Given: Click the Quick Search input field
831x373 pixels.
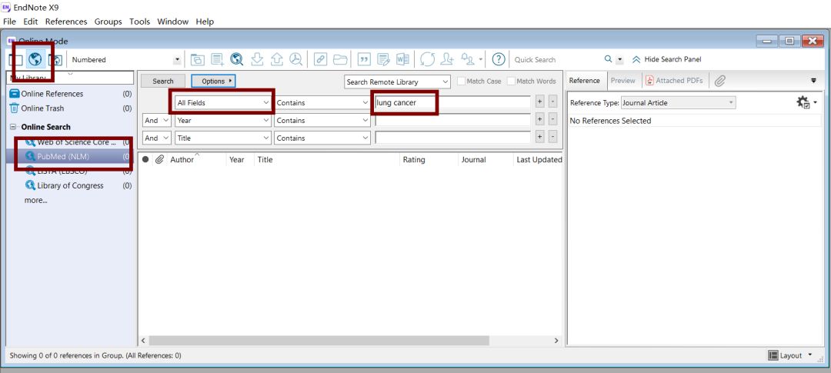Looking at the screenshot, I should (x=556, y=60).
